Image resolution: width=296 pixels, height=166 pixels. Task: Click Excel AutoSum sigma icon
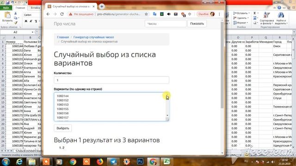pos(255,13)
